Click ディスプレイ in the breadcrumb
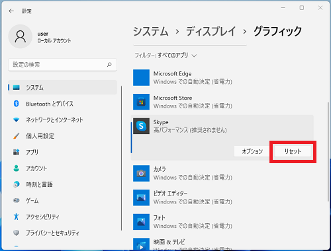 pos(211,31)
